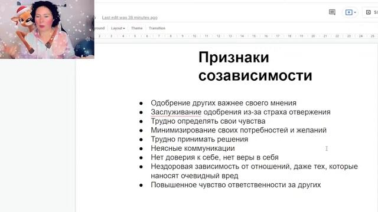Screen dimensions: 378x212
Task: Open the Transition panel
Action: (157, 28)
